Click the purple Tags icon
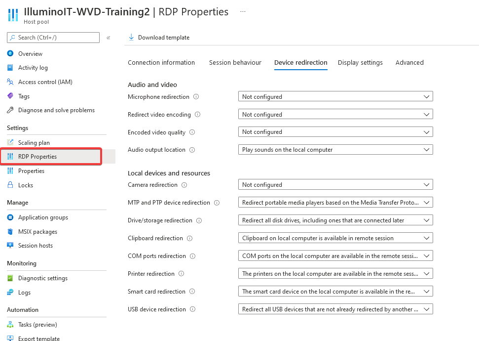This screenshot has height=341, width=479. 10,96
